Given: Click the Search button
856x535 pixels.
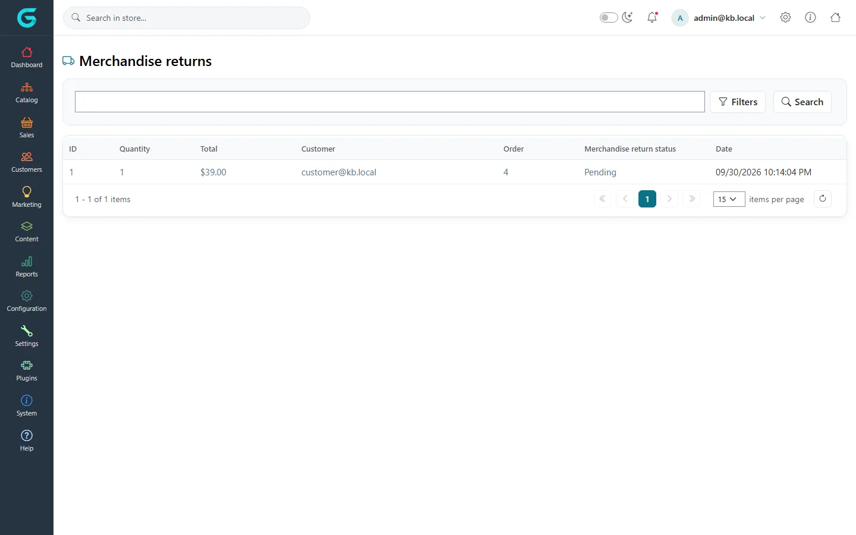Looking at the screenshot, I should 802,102.
